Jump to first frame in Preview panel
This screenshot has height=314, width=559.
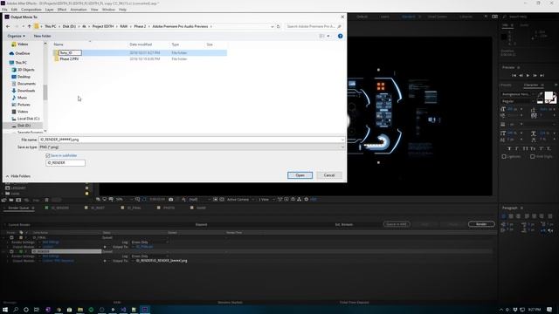coord(514,76)
